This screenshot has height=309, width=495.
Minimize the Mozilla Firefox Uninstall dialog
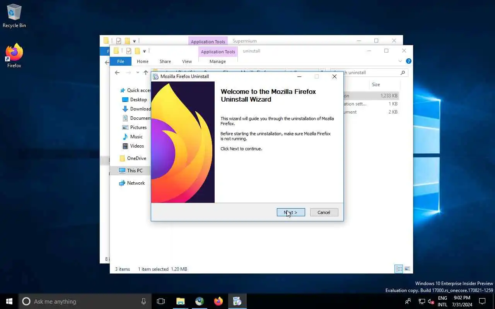pyautogui.click(x=299, y=76)
